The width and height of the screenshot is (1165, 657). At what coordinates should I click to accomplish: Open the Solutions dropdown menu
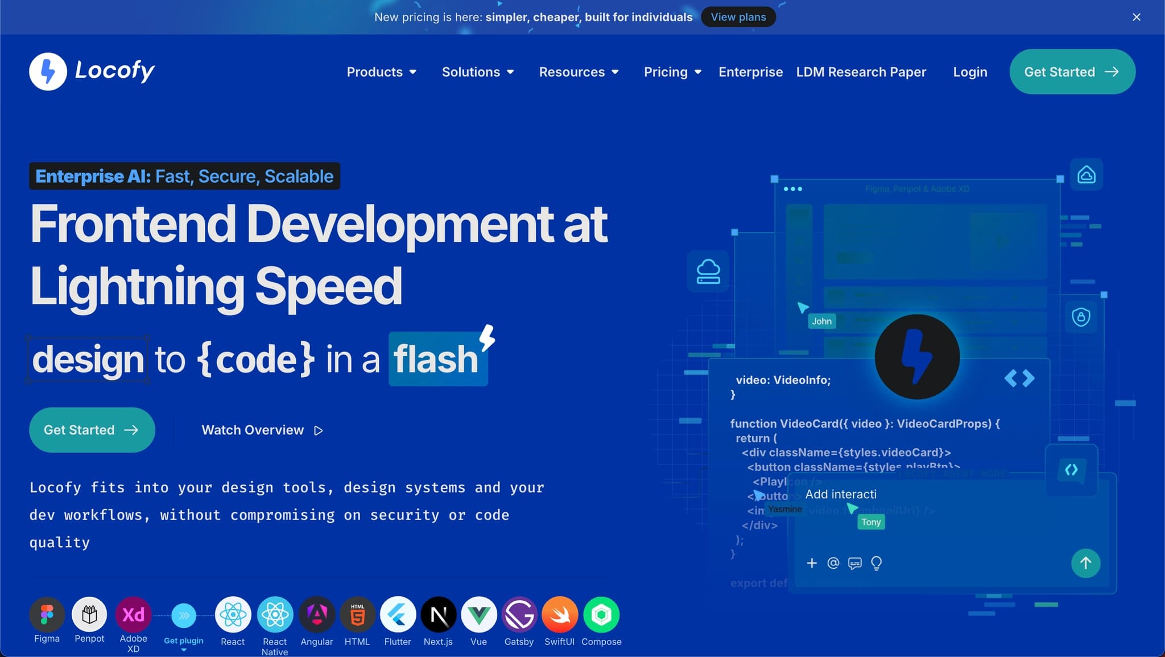click(x=478, y=72)
